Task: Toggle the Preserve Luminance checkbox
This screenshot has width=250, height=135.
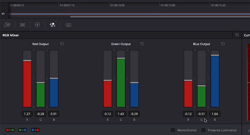Action: coord(203,130)
